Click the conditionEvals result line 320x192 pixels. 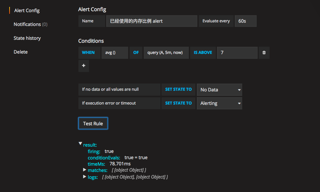click(x=118, y=158)
